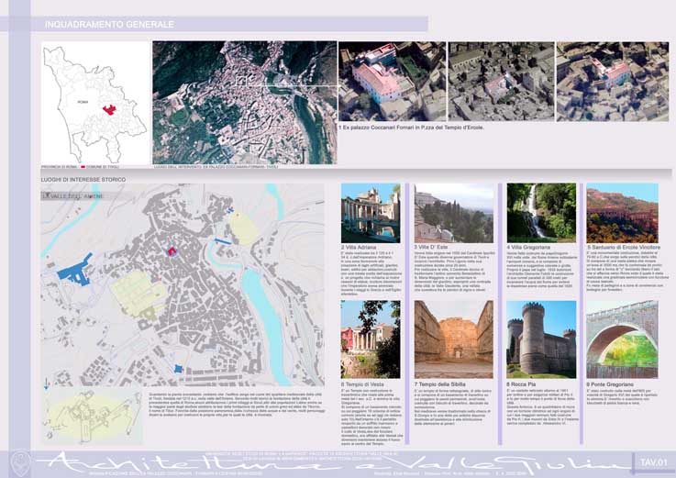Click the blue down arrow below the map

[x=46, y=384]
